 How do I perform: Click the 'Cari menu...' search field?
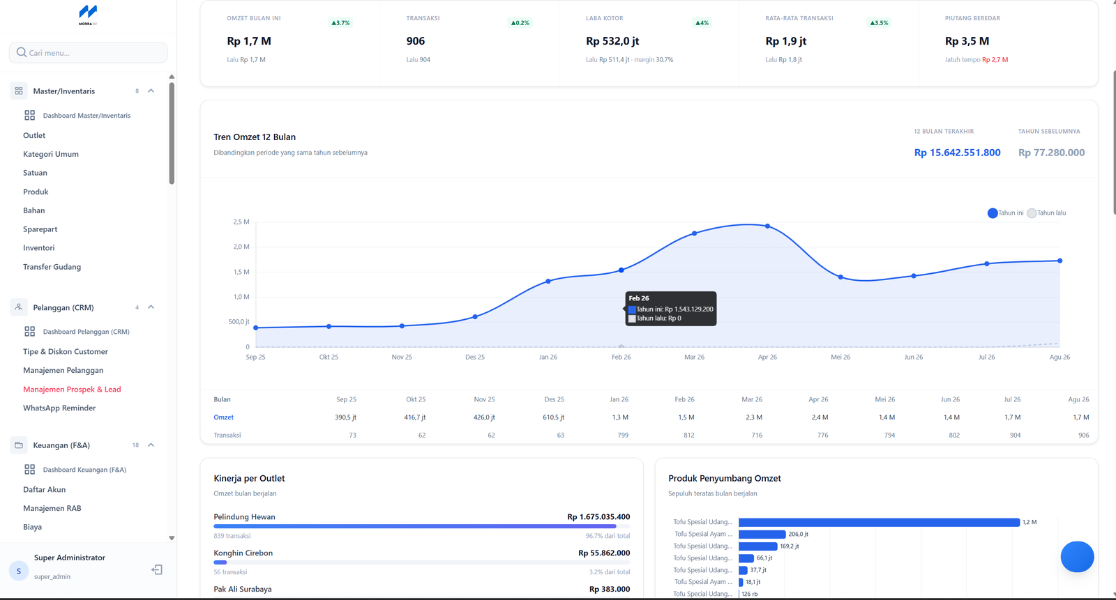tap(88, 52)
